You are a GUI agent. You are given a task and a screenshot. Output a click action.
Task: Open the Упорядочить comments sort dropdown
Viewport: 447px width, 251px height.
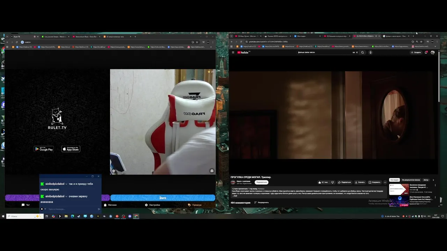[x=262, y=203]
